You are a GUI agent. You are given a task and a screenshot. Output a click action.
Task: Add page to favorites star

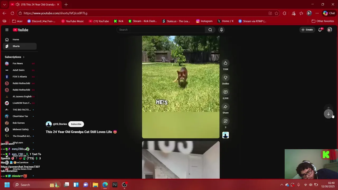coord(276,13)
